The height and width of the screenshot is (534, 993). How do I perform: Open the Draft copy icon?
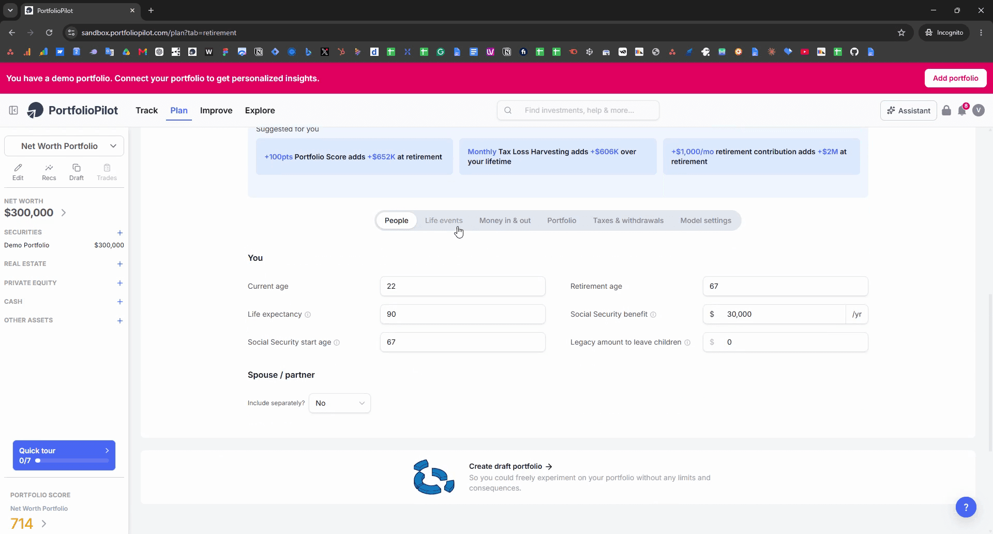point(77,172)
